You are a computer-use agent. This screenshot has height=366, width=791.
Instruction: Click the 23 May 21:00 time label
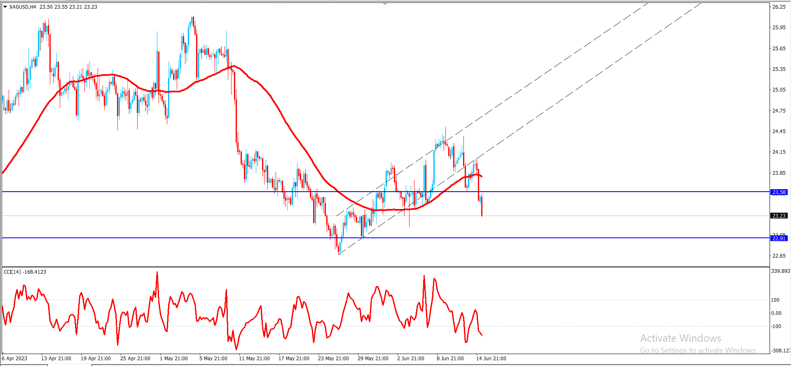coord(333,358)
